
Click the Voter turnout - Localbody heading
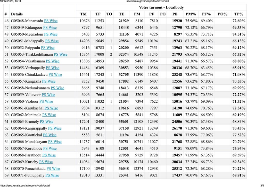[x=161, y=7]
